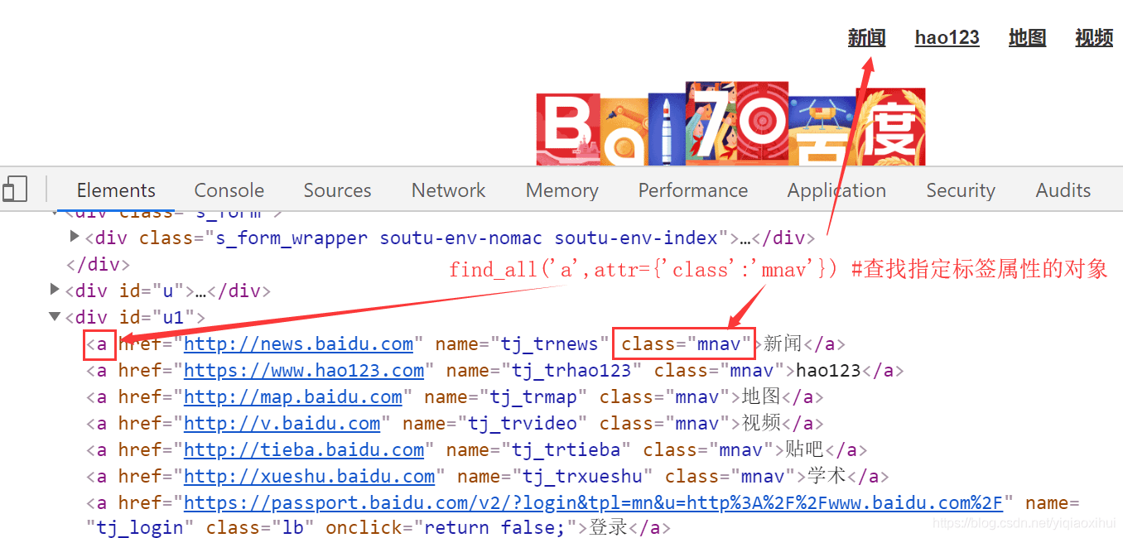Image resolution: width=1123 pixels, height=538 pixels.
Task: Click the 登录 text in the login anchor
Action: point(608,527)
